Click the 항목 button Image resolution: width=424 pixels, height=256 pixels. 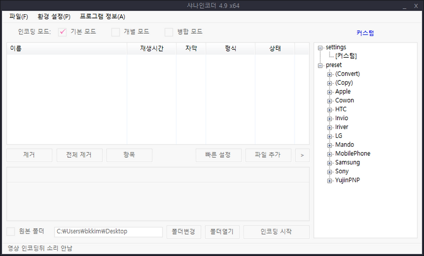(x=129, y=155)
